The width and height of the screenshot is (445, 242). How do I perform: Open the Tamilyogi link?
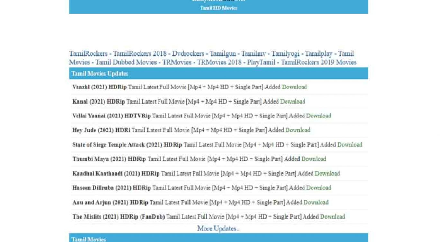click(285, 54)
